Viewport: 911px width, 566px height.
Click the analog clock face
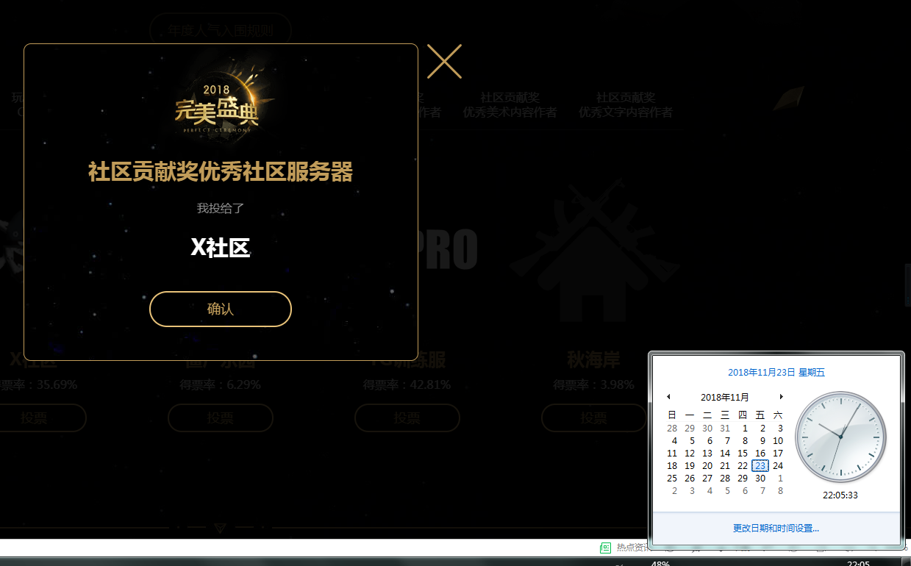click(841, 437)
